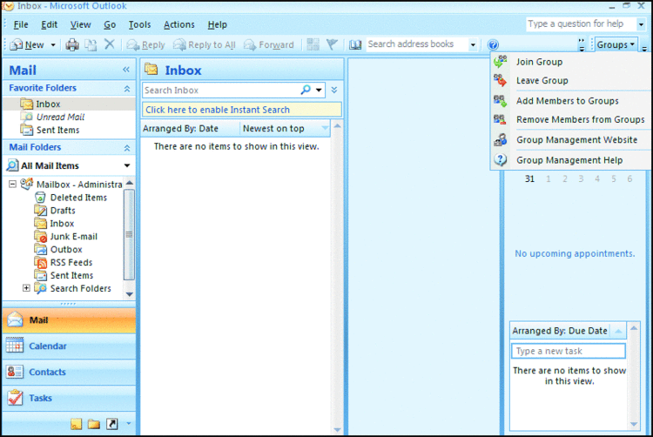This screenshot has width=653, height=437.
Task: Open the New item dropdown arrow
Action: [x=53, y=45]
